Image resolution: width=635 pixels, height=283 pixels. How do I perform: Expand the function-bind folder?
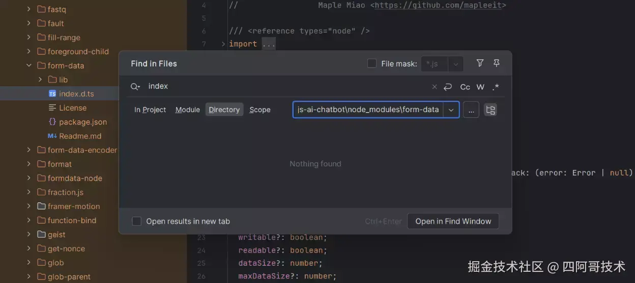click(x=29, y=220)
